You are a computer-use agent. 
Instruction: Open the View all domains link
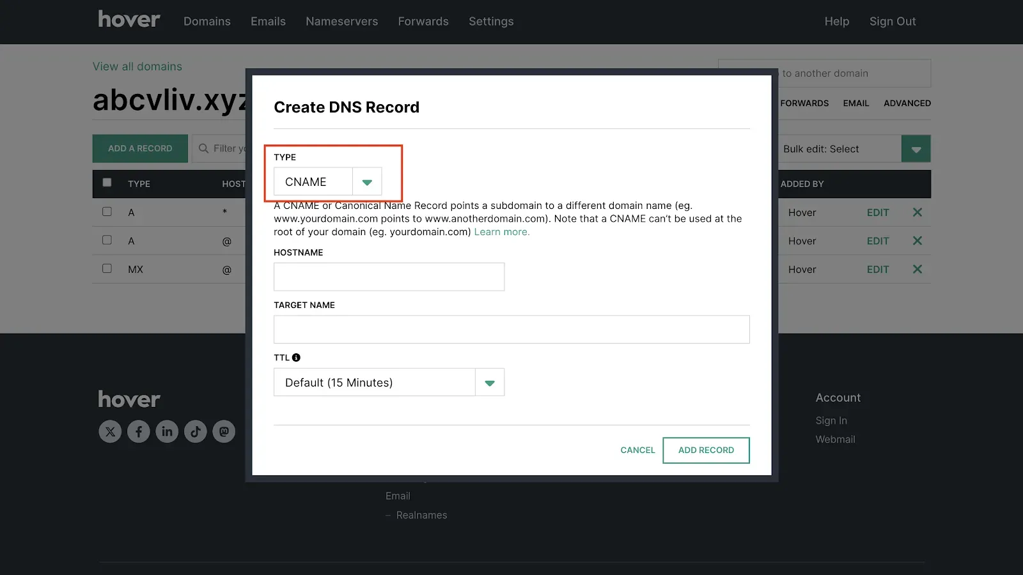[x=137, y=66]
